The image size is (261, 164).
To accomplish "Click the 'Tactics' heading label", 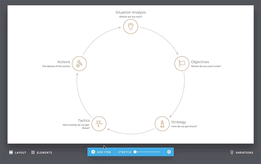I will 84,120.
